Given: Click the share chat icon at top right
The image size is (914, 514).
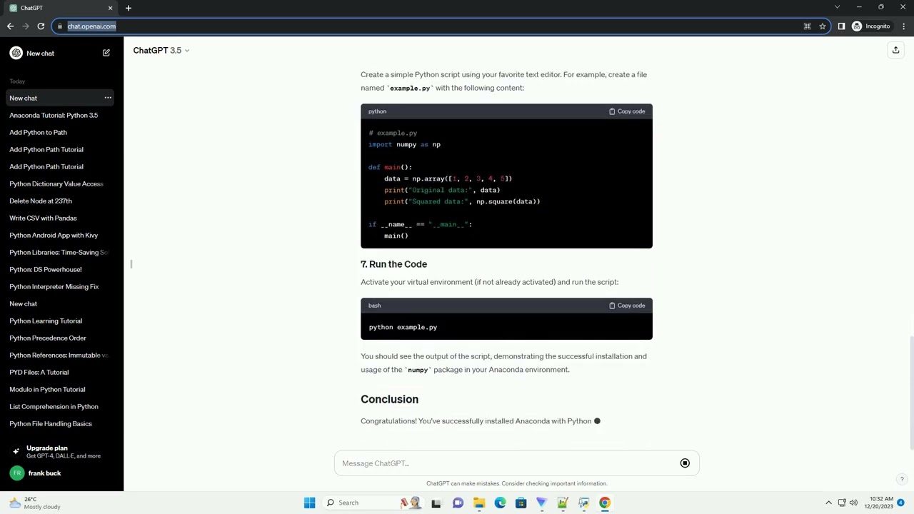Looking at the screenshot, I should [x=895, y=50].
